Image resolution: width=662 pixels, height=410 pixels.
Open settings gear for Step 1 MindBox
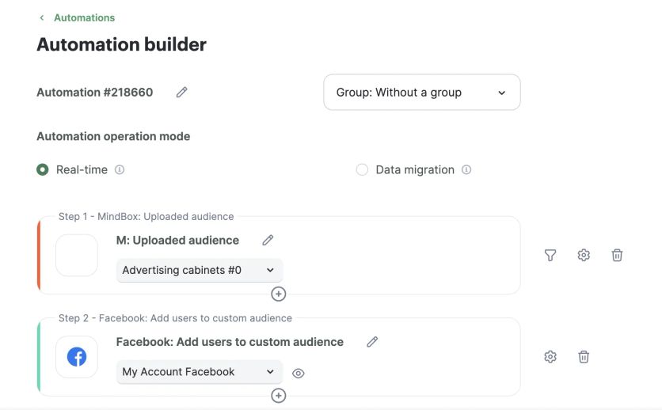(584, 255)
